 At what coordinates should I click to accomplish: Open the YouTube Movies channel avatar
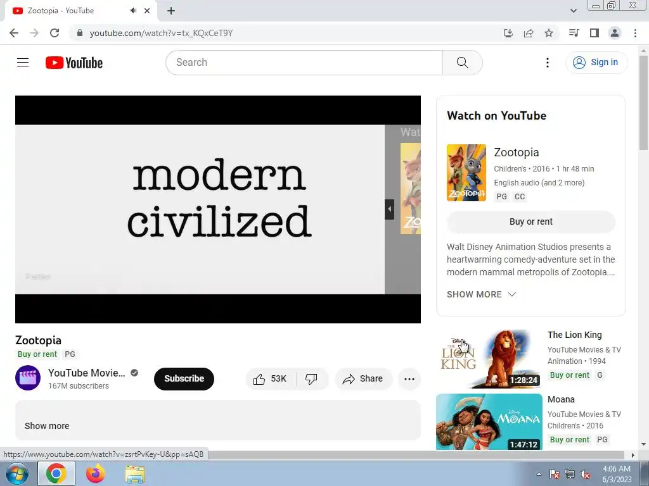[x=28, y=378]
